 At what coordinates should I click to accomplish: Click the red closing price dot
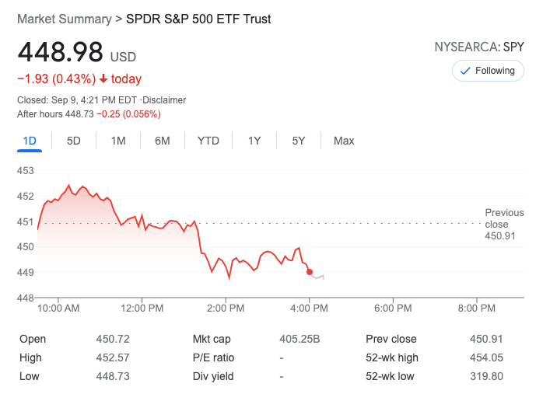(310, 272)
